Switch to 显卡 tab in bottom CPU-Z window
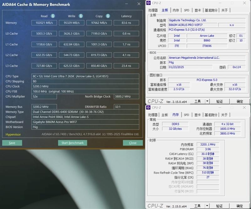 [197, 115]
